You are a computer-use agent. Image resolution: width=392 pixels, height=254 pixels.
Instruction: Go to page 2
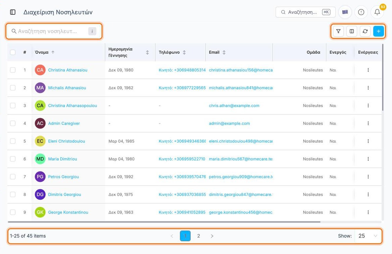pos(198,236)
